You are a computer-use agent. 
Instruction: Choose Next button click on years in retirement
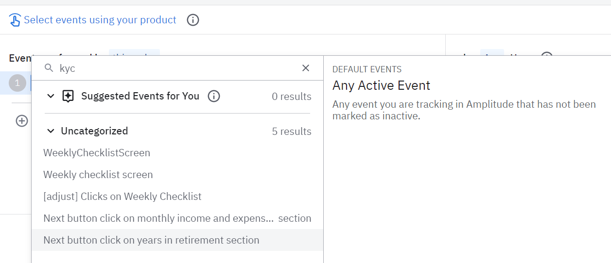[151, 240]
